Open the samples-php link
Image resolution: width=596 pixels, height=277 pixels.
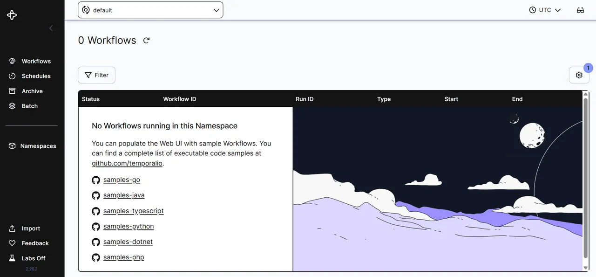pos(124,257)
